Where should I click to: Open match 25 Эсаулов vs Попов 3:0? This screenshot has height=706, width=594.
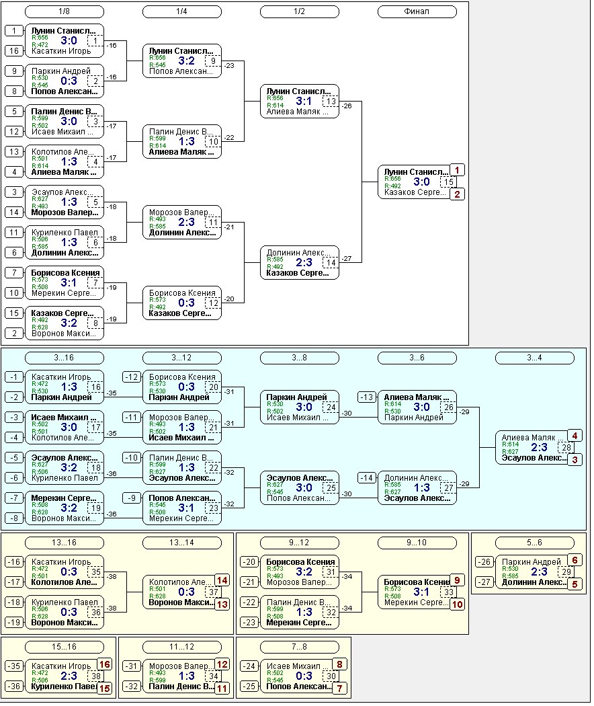coord(299,487)
